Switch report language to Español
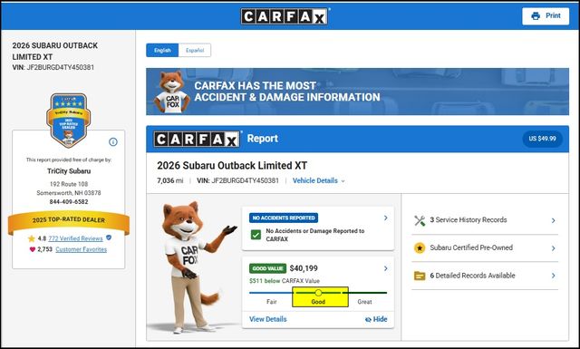The width and height of the screenshot is (580, 349). pyautogui.click(x=195, y=51)
